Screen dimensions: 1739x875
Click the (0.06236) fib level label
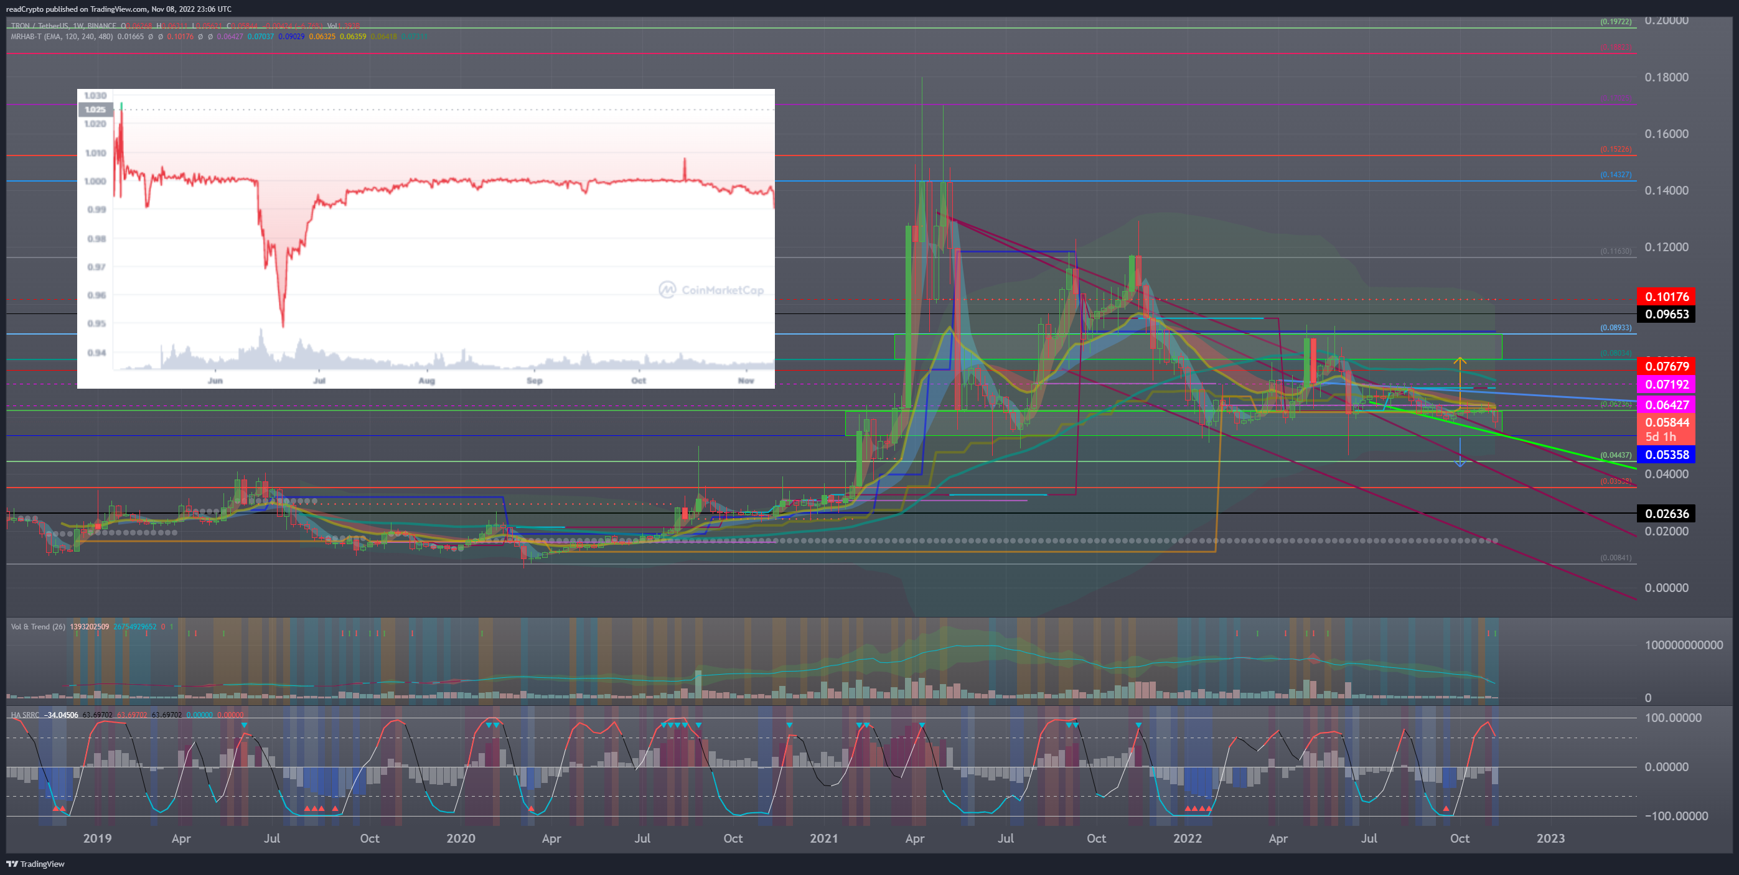coord(1616,404)
